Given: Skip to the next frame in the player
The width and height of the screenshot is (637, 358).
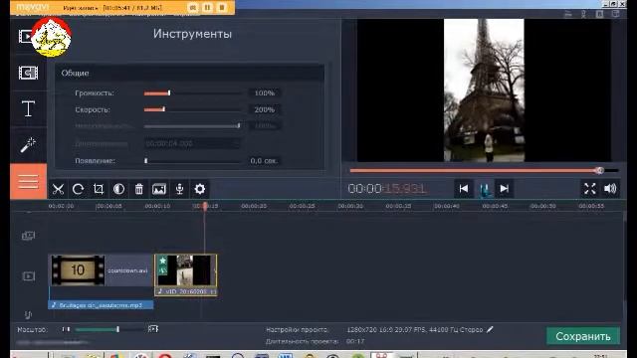Looking at the screenshot, I should point(505,189).
